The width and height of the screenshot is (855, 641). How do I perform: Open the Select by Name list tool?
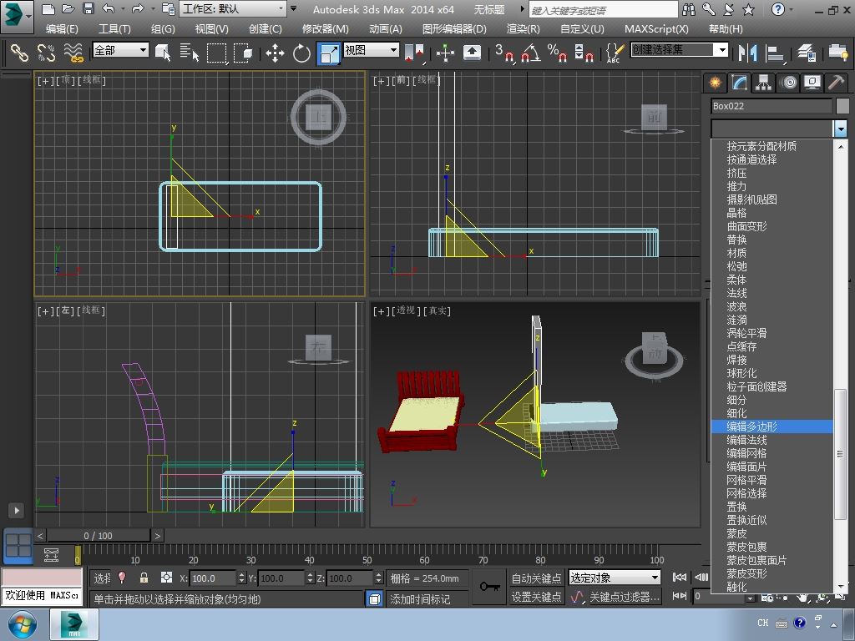(x=190, y=53)
